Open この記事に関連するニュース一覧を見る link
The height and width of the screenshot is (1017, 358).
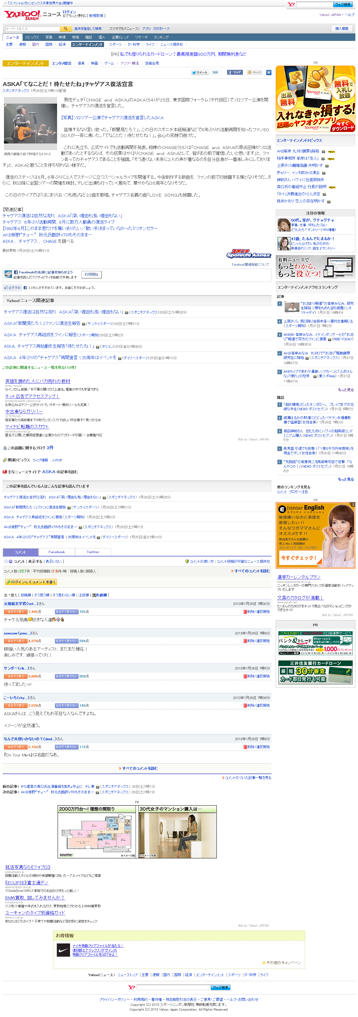click(x=40, y=367)
